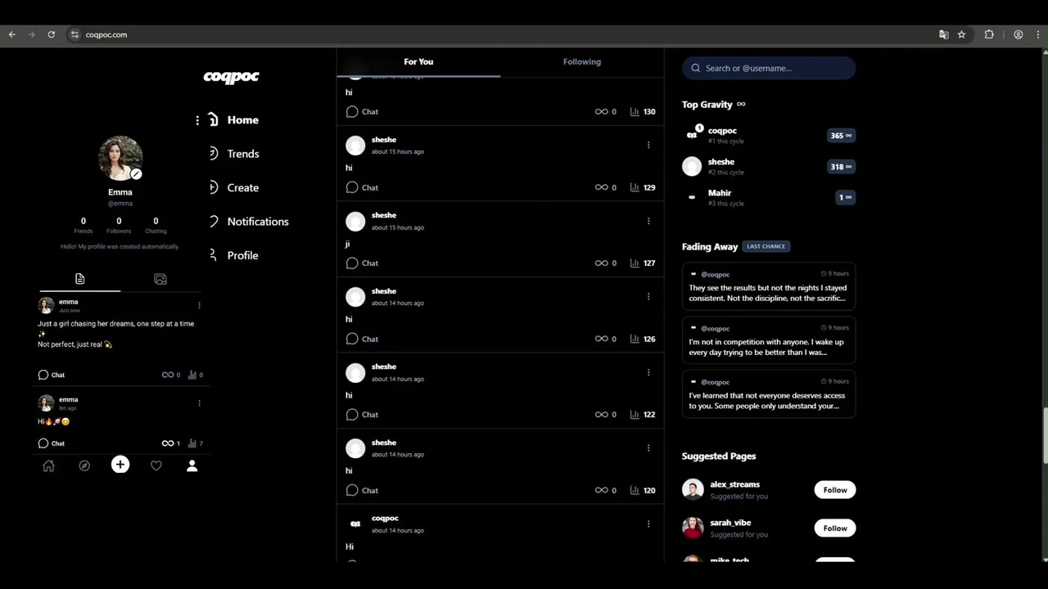Click infinity icon on emma's 'Just a girl' post
Screen dimensions: 1048x589
click(168, 375)
